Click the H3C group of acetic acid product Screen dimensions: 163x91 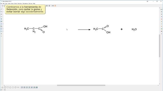click(x=96, y=29)
